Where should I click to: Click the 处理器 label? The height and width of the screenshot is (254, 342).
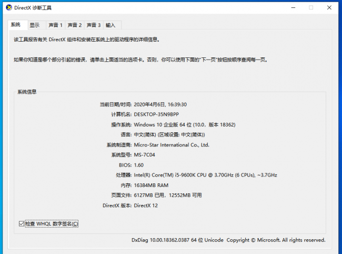point(124,175)
